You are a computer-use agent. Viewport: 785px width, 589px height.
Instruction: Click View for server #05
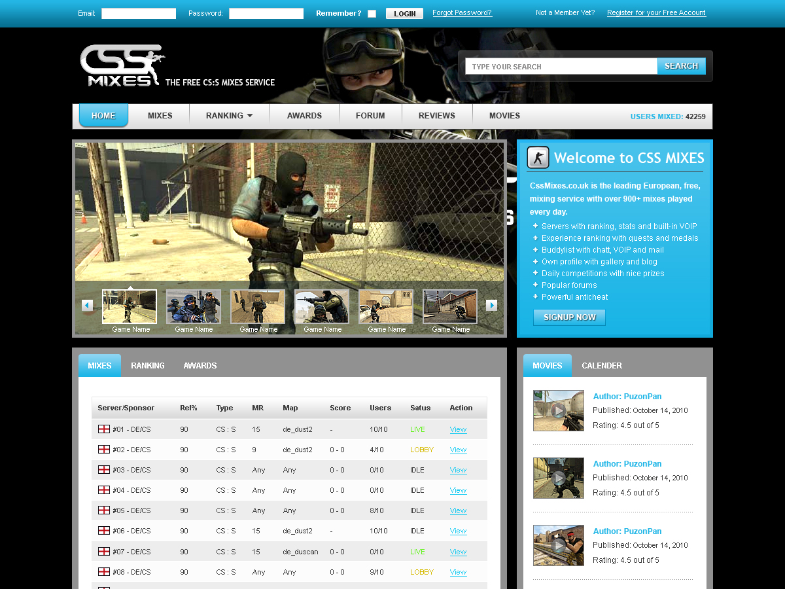pos(459,510)
